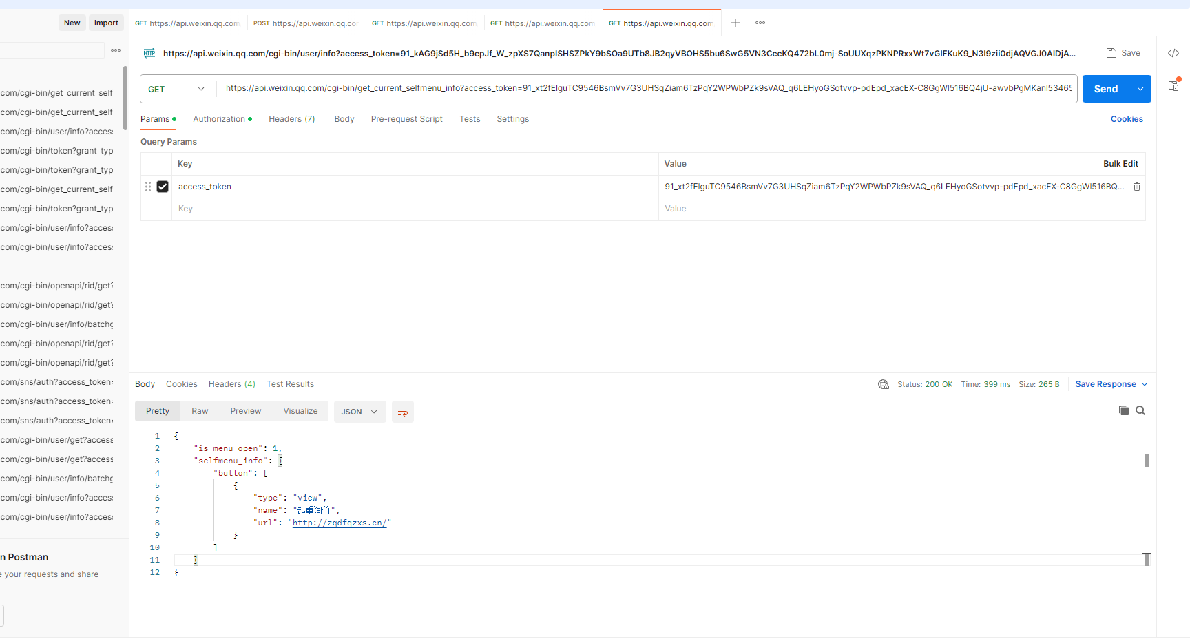Image resolution: width=1190 pixels, height=641 pixels.
Task: Open the Pre-request Script tab
Action: [x=407, y=119]
